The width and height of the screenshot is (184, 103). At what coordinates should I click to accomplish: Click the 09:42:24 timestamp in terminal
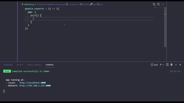pyautogui.click(x=175, y=71)
